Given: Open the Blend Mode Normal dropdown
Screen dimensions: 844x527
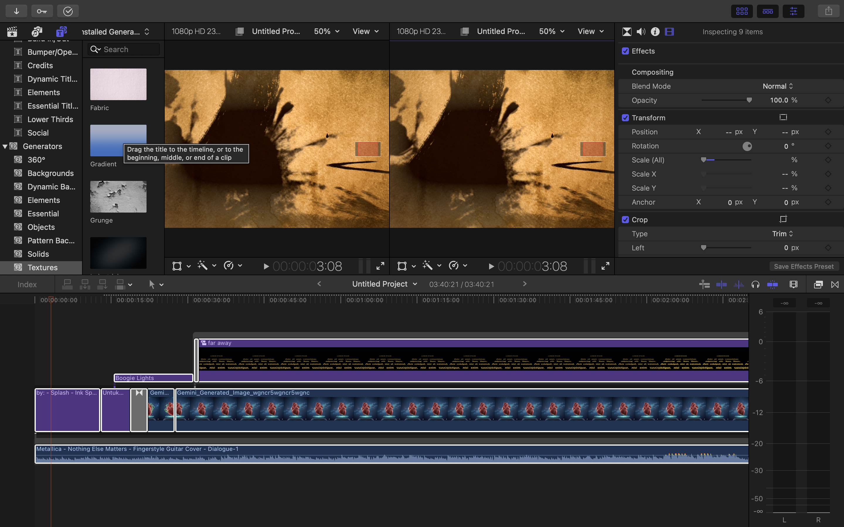Looking at the screenshot, I should 777,86.
